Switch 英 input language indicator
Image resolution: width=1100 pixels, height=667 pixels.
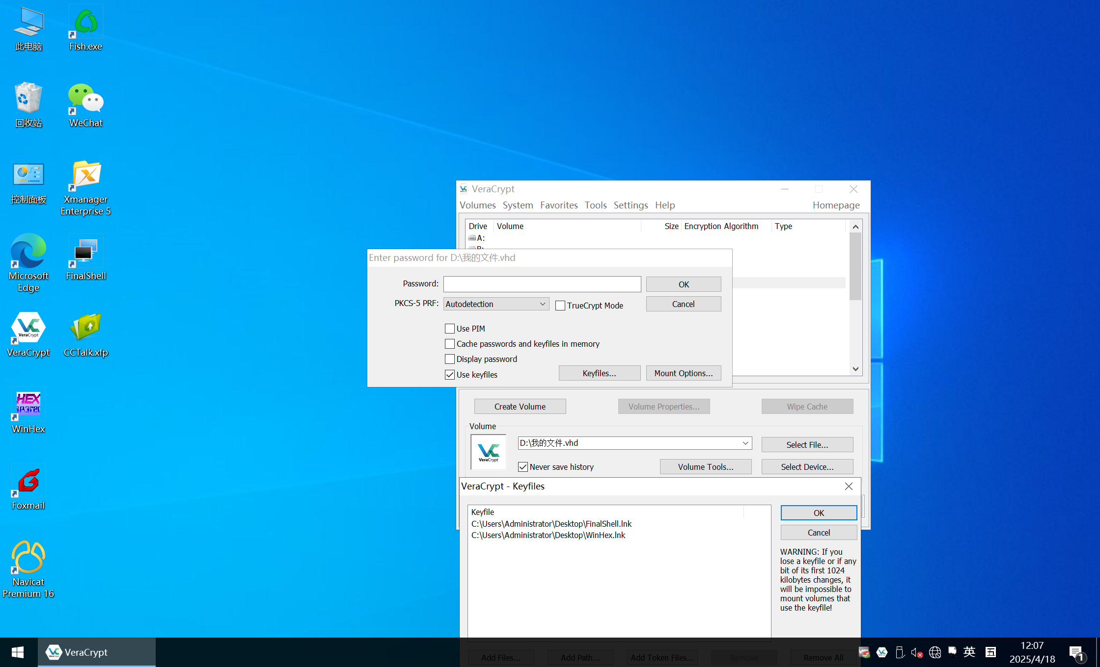click(969, 652)
